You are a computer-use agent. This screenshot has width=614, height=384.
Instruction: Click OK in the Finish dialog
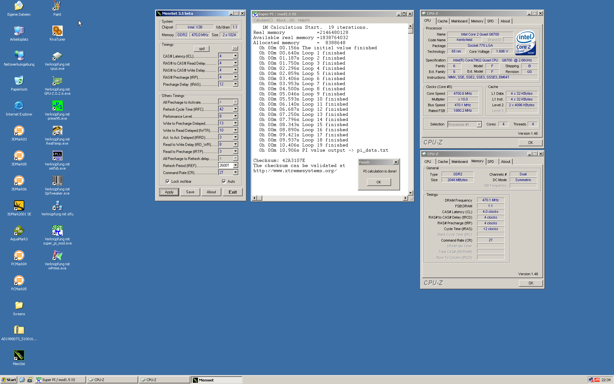[379, 182]
